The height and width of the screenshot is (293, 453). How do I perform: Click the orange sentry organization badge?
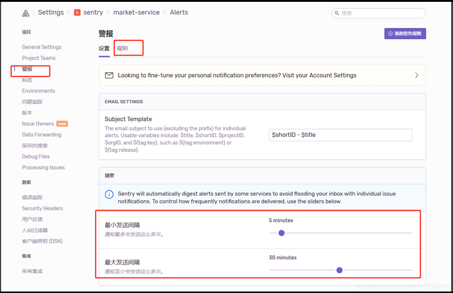tap(77, 12)
